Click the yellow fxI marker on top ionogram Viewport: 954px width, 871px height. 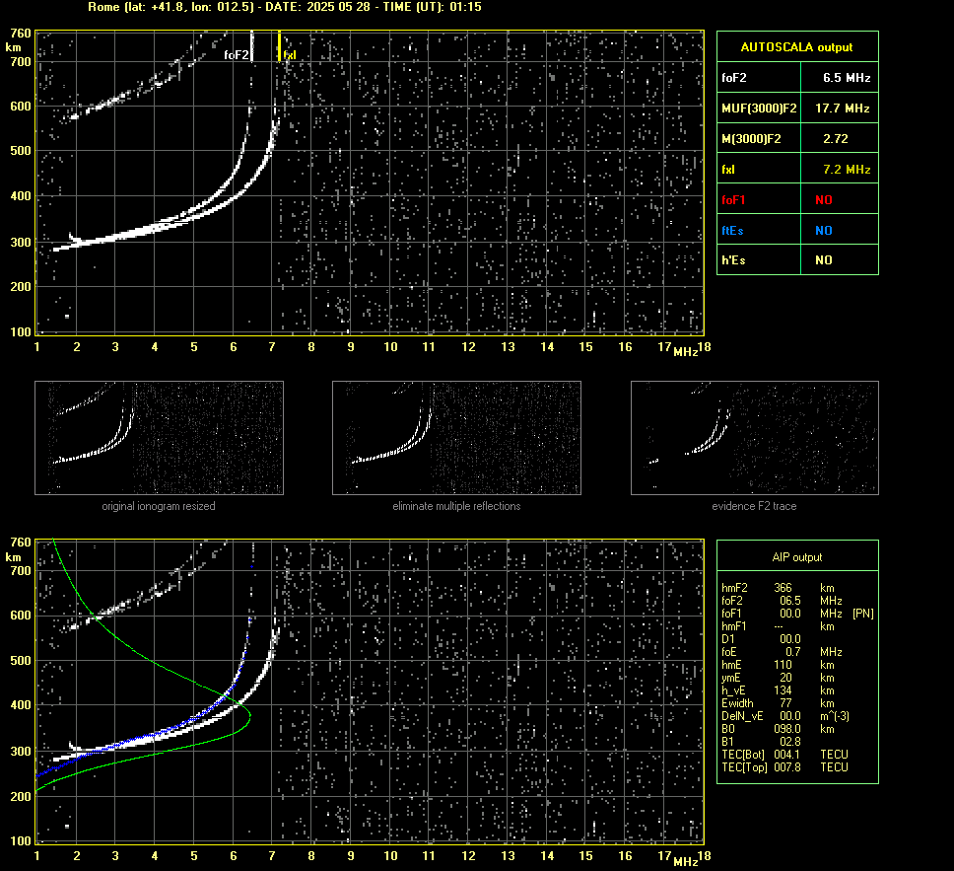click(x=279, y=47)
